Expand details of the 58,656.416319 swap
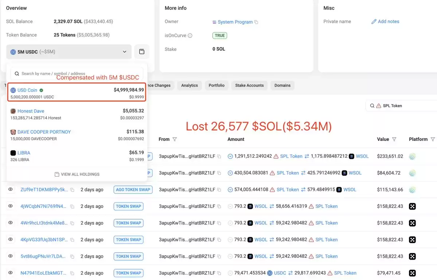This screenshot has height=280, width=437. point(230,206)
